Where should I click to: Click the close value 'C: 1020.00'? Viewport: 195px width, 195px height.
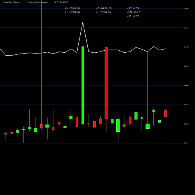point(73,12)
